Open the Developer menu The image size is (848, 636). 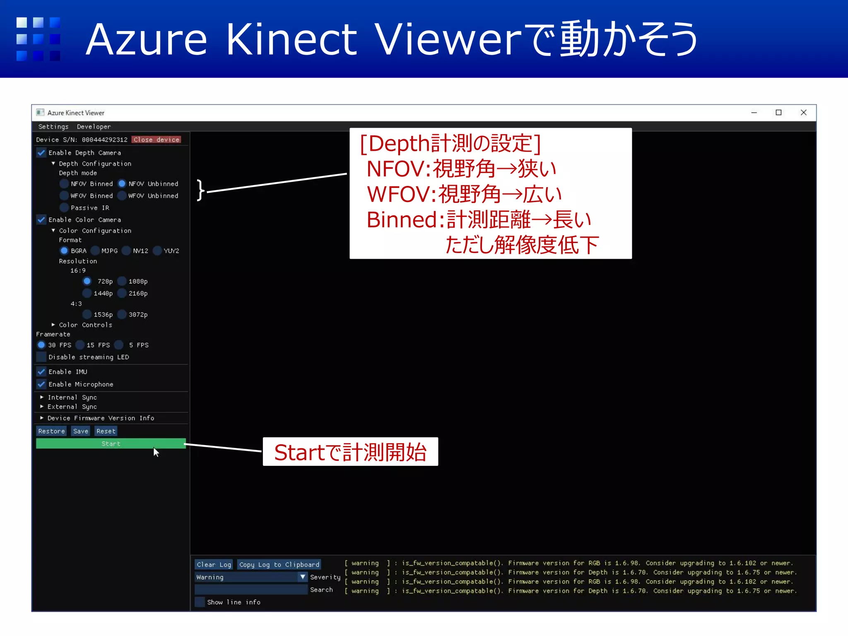(x=94, y=127)
